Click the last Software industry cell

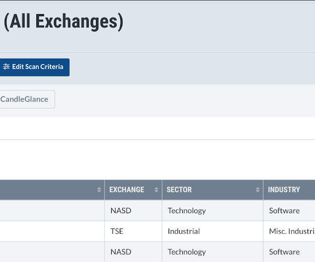click(x=289, y=252)
